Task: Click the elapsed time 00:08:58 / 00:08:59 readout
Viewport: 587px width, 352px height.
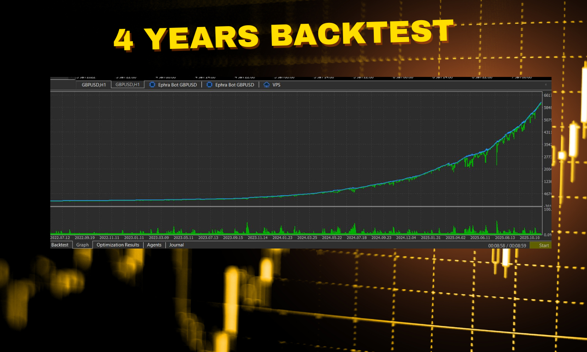Action: point(507,246)
